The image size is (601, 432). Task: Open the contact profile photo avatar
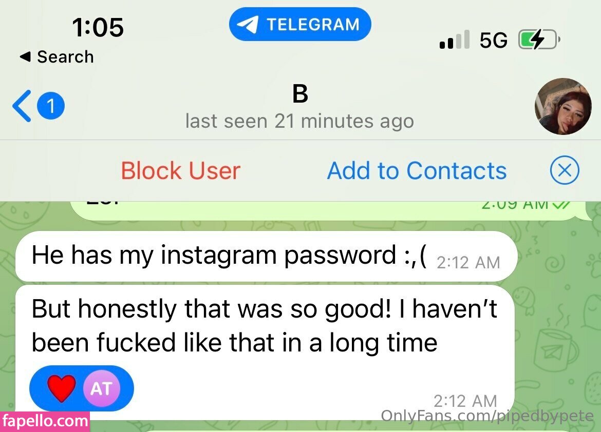(562, 107)
